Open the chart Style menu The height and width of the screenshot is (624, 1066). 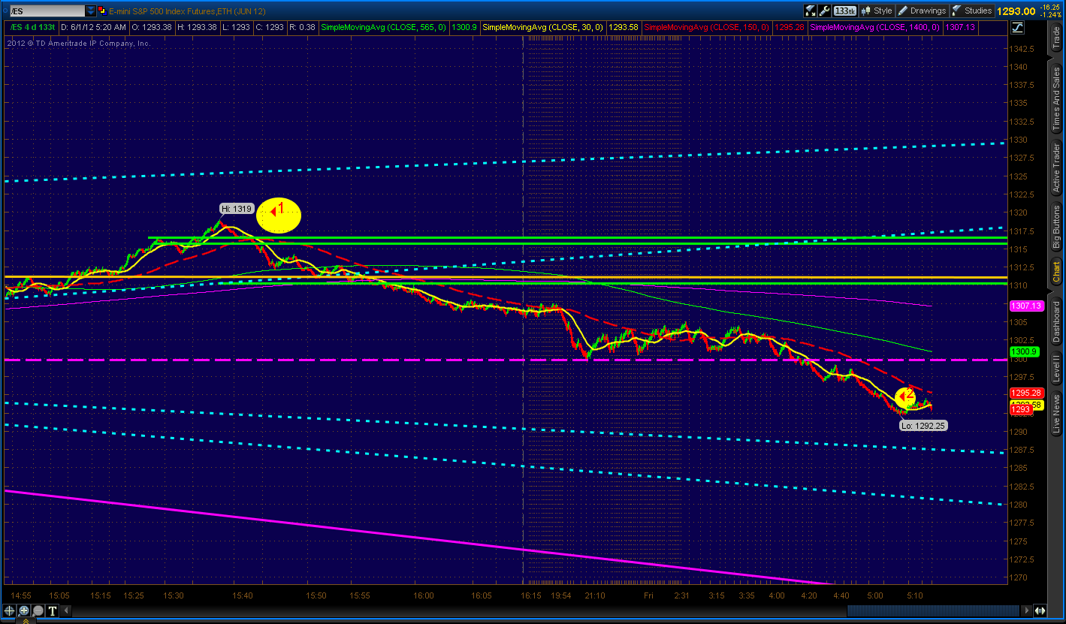coord(877,11)
